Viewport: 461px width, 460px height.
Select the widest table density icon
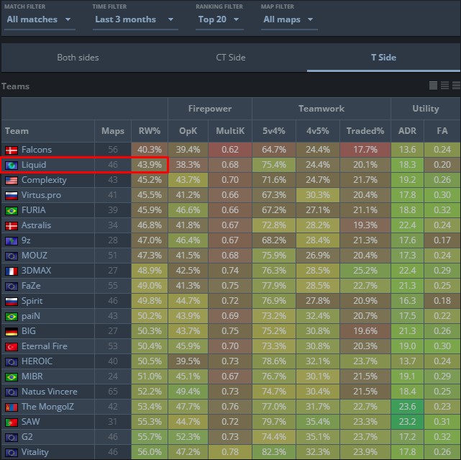coord(456,86)
